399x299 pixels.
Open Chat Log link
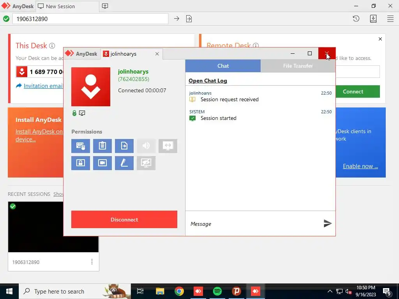click(x=208, y=81)
